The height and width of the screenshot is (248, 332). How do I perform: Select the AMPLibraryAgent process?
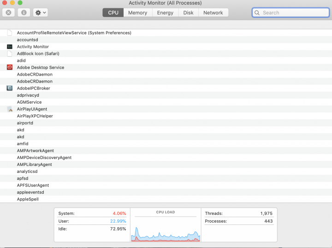(x=34, y=165)
